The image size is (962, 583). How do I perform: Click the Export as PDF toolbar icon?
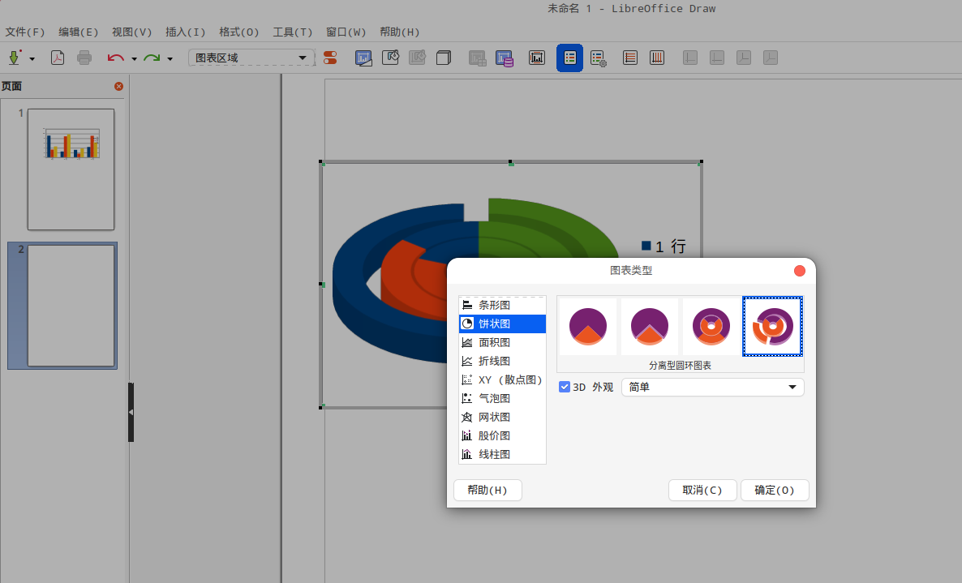58,58
